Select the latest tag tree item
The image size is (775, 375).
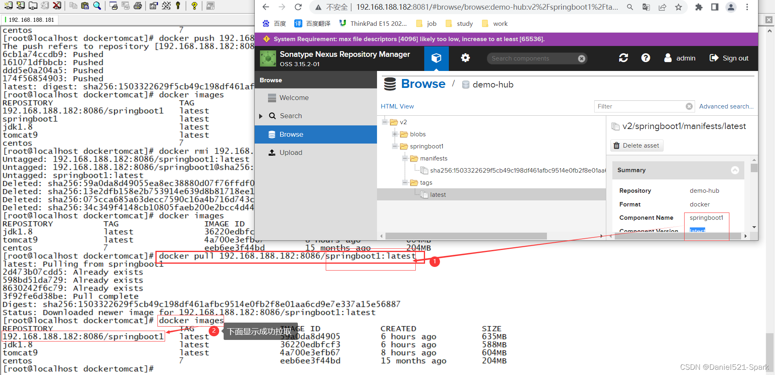pyautogui.click(x=438, y=194)
